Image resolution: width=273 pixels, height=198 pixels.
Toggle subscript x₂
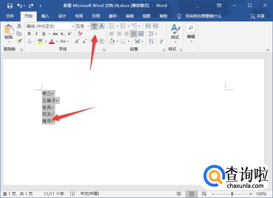pos(62,34)
